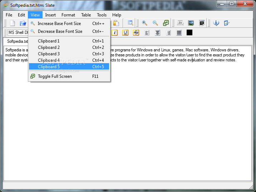256x192 pixels.
Task: Select Clipboard 1 from View menu
Action: pyautogui.click(x=69, y=41)
